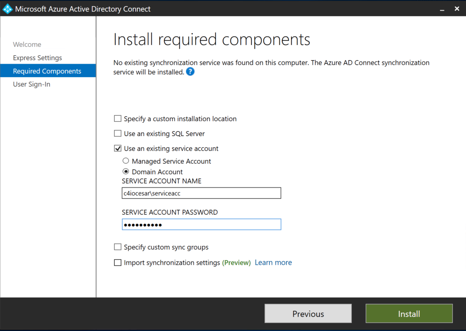Screen dimensions: 466x331
Task: Go to the Welcome step
Action: [27, 44]
